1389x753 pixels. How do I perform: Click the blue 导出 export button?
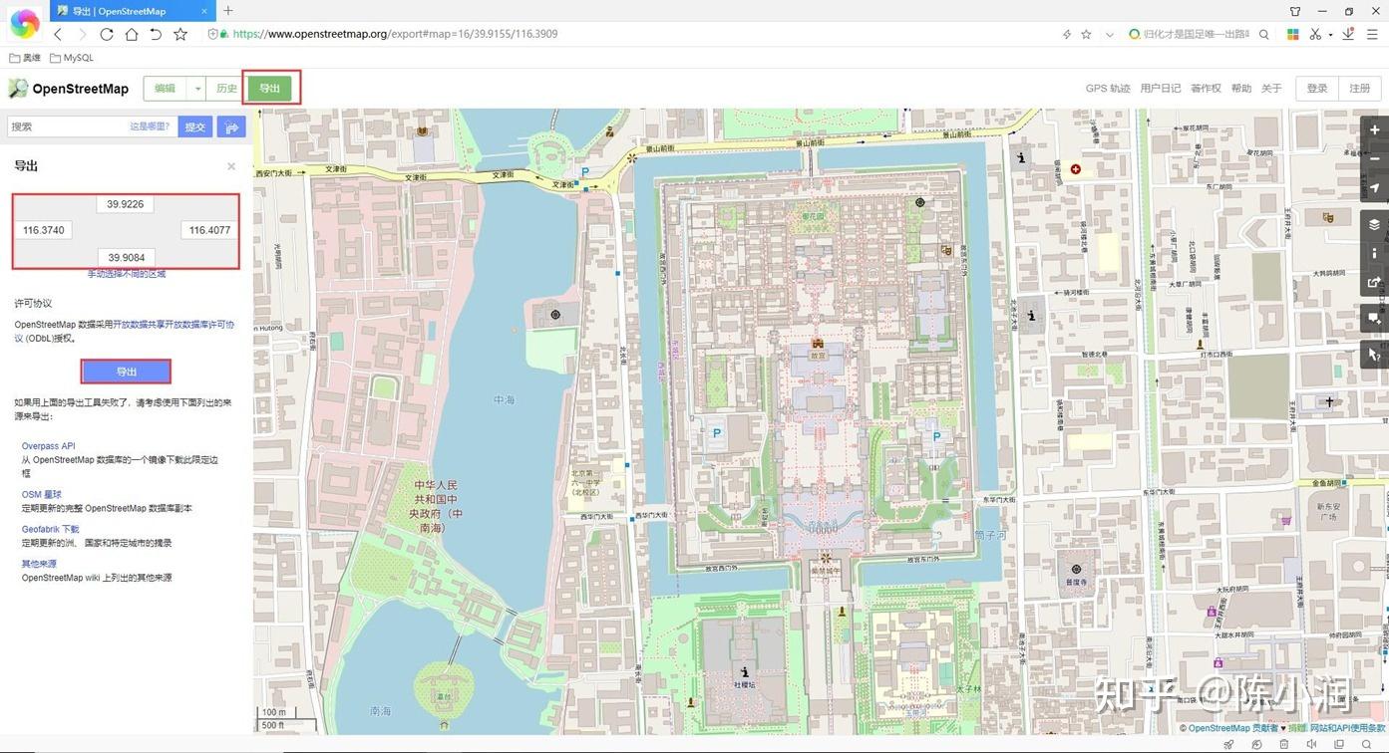click(x=126, y=371)
